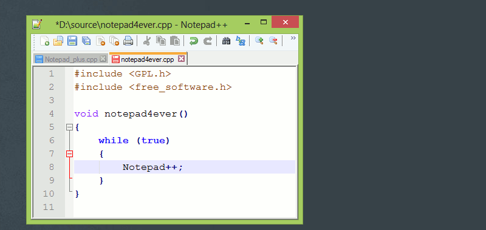Close the current document via toolbar icon
This screenshot has height=230, width=486.
[x=100, y=41]
